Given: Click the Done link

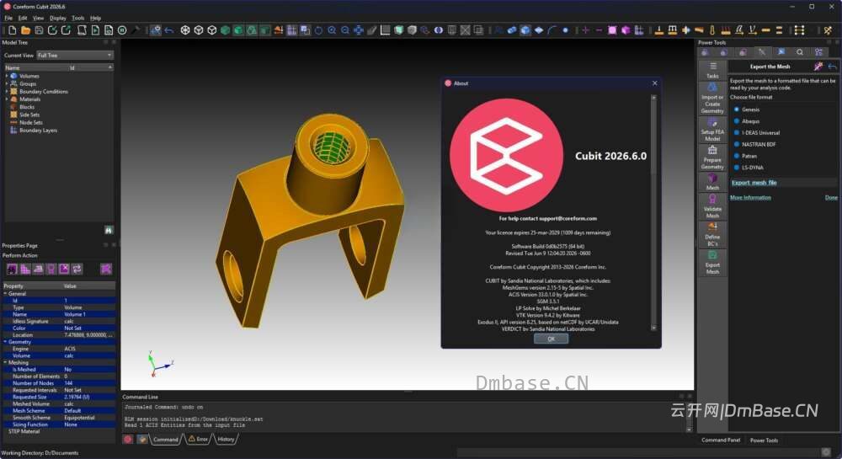Looking at the screenshot, I should 831,198.
